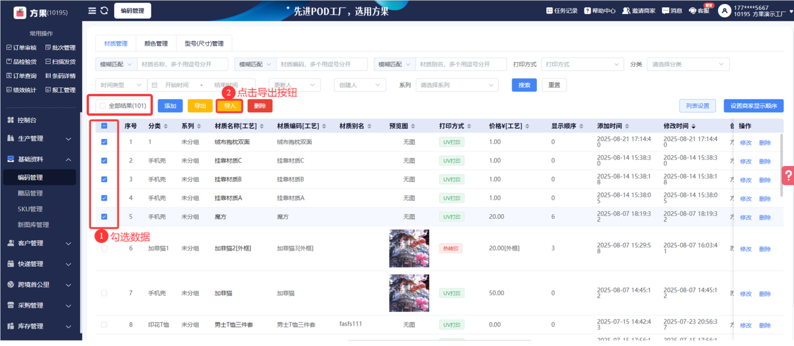The width and height of the screenshot is (794, 346).
Task: Click the red question mark help widget
Action: click(x=788, y=176)
